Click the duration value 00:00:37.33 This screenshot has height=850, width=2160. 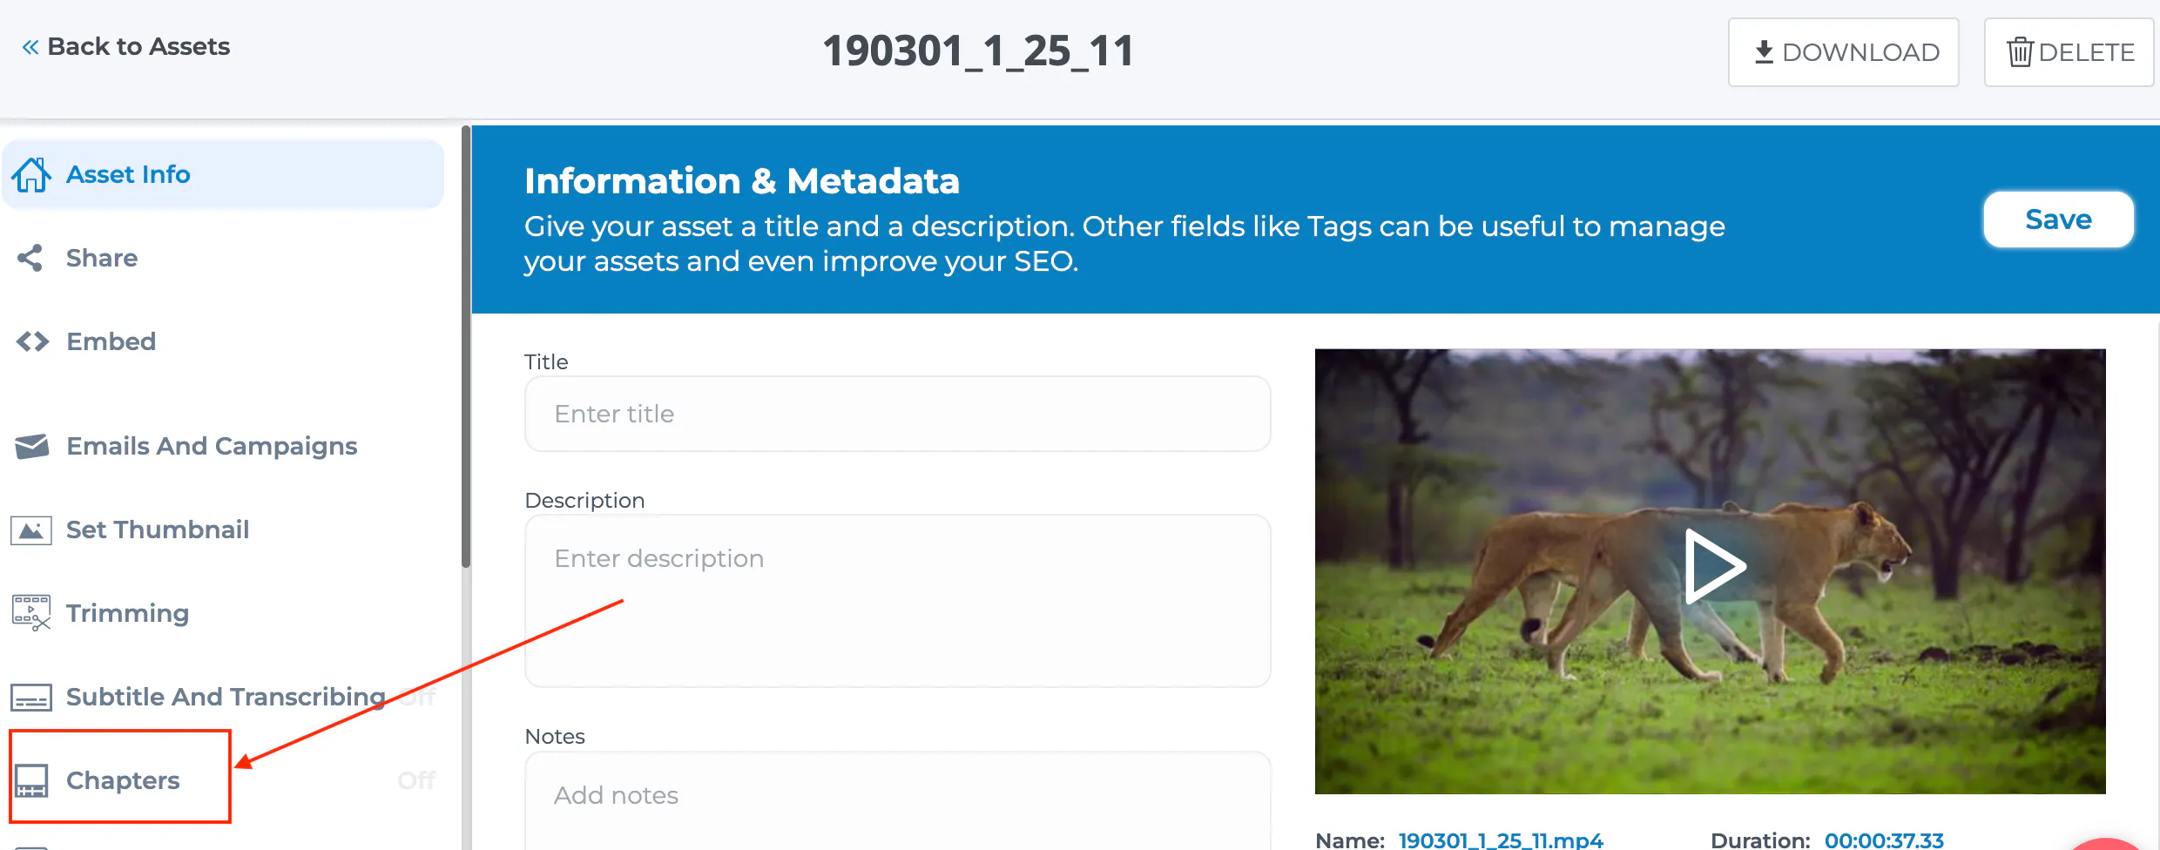coord(1884,840)
